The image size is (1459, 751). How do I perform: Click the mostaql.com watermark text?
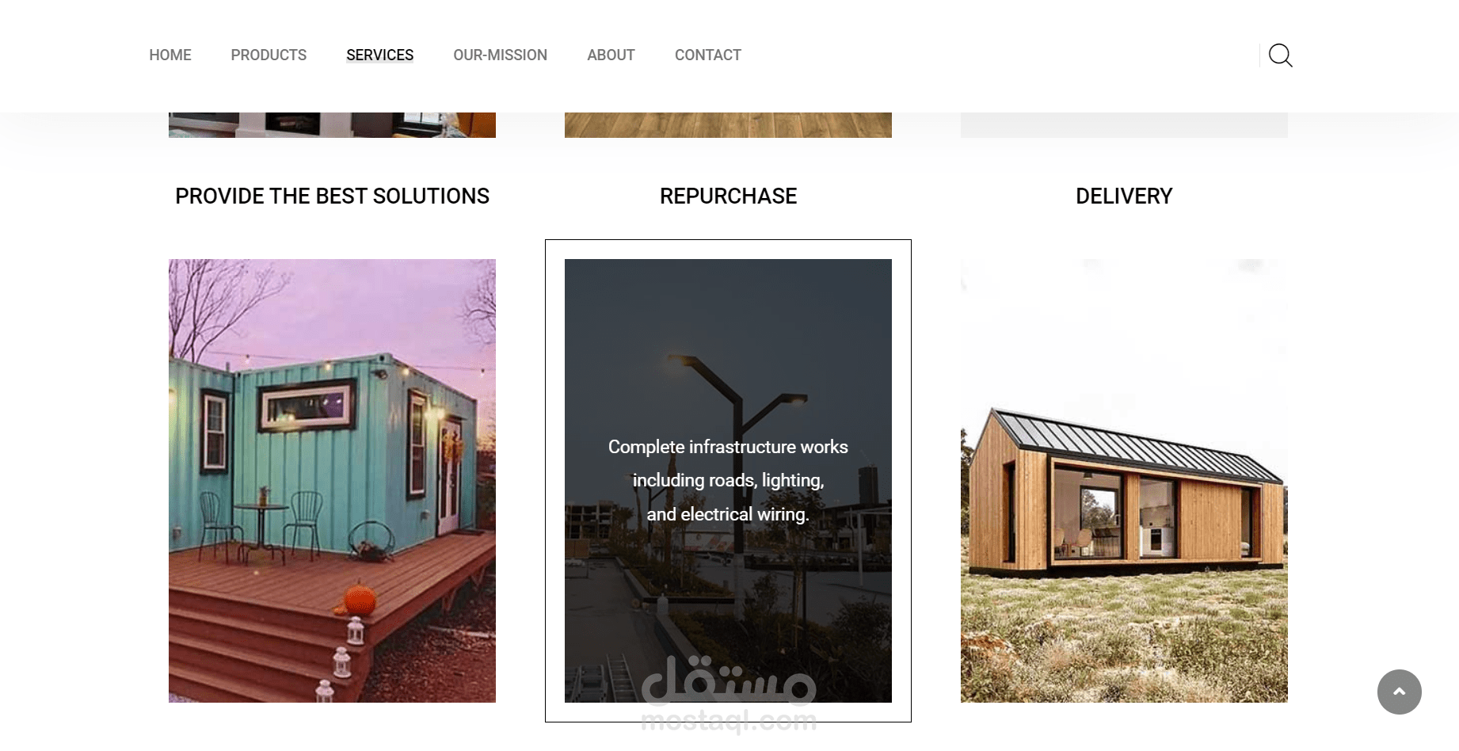pos(728,721)
